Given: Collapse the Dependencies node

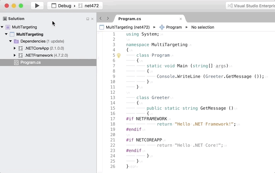Looking at the screenshot, I should 11,41.
